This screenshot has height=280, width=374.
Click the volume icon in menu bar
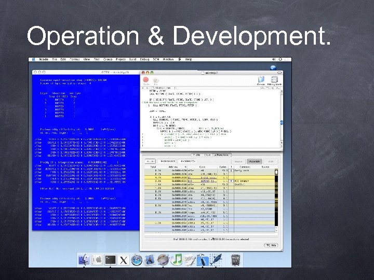coord(274,59)
